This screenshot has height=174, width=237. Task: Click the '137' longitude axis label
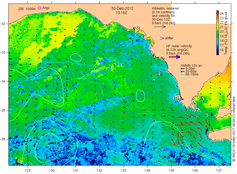(x=219, y=171)
